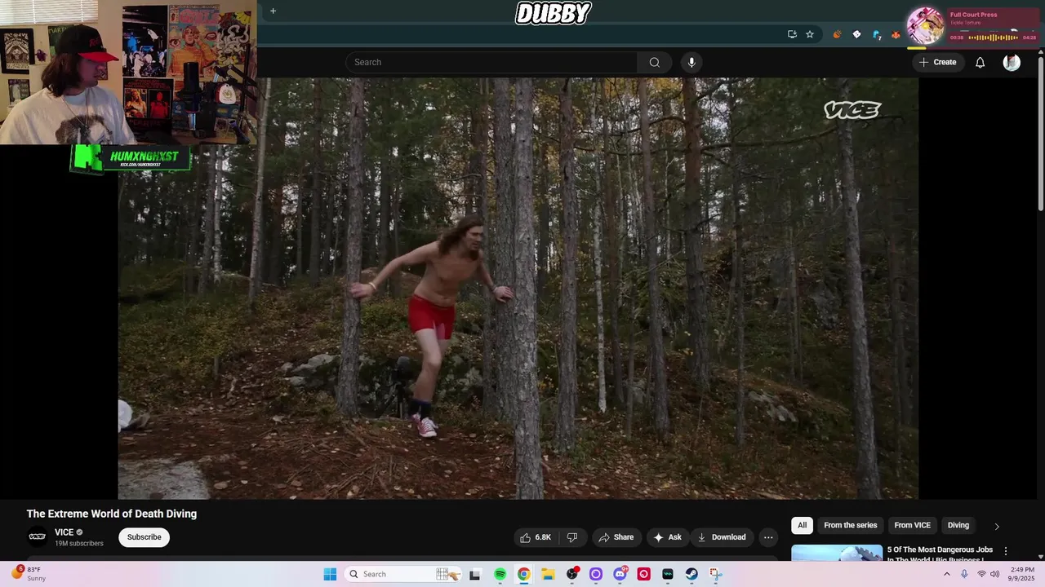Screen dimensions: 1045x587
Task: Open more actions ellipsis under video
Action: point(768,537)
